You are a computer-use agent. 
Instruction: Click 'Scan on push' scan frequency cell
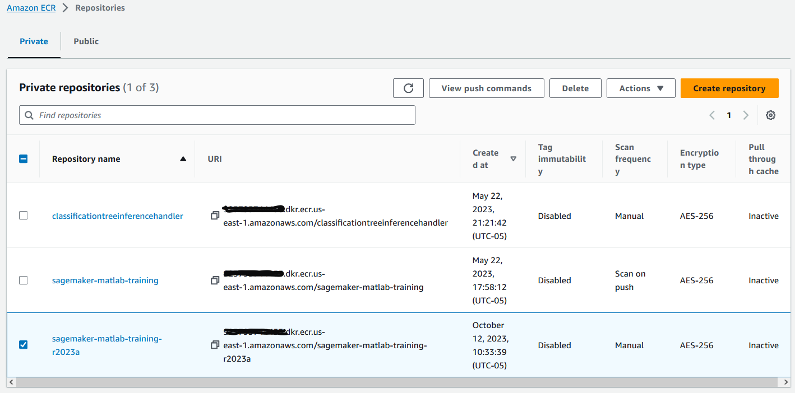(630, 280)
